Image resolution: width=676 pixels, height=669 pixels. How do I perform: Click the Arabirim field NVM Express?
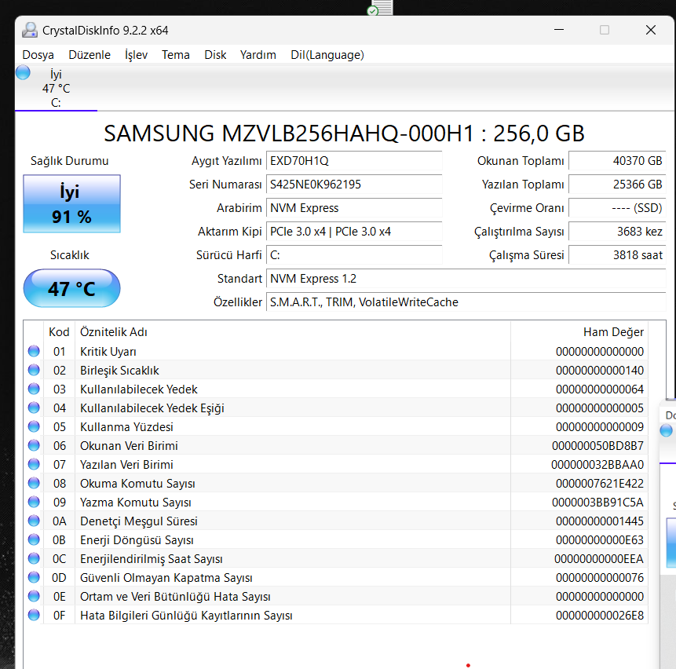coord(354,208)
